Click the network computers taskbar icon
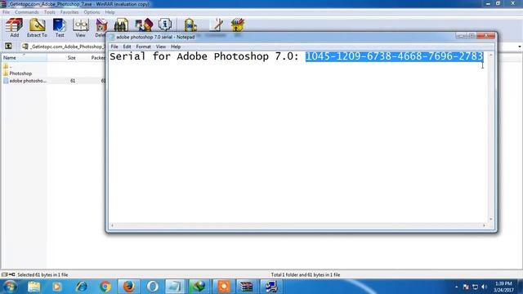The height and width of the screenshot is (294, 523). click(x=270, y=287)
